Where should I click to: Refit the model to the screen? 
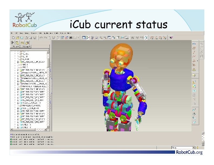(109, 38)
